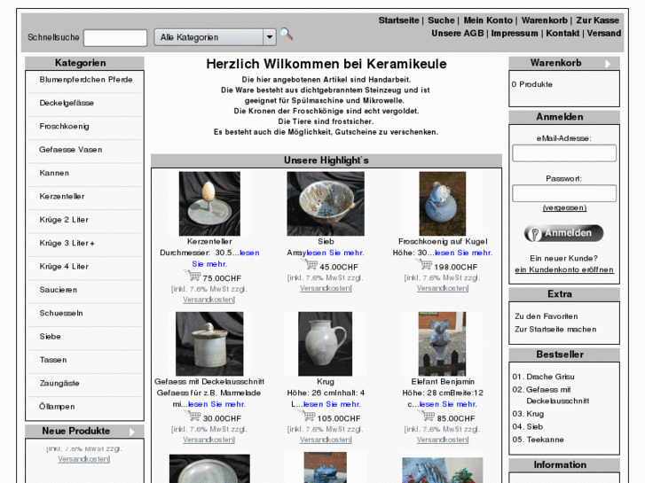The image size is (645, 483).
Task: Open the Suche menu link
Action: click(x=441, y=20)
